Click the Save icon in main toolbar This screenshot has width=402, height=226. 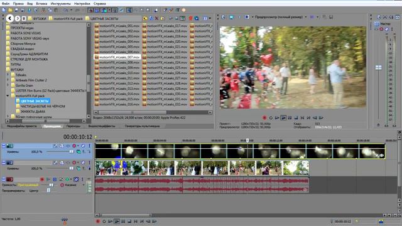pos(16,10)
